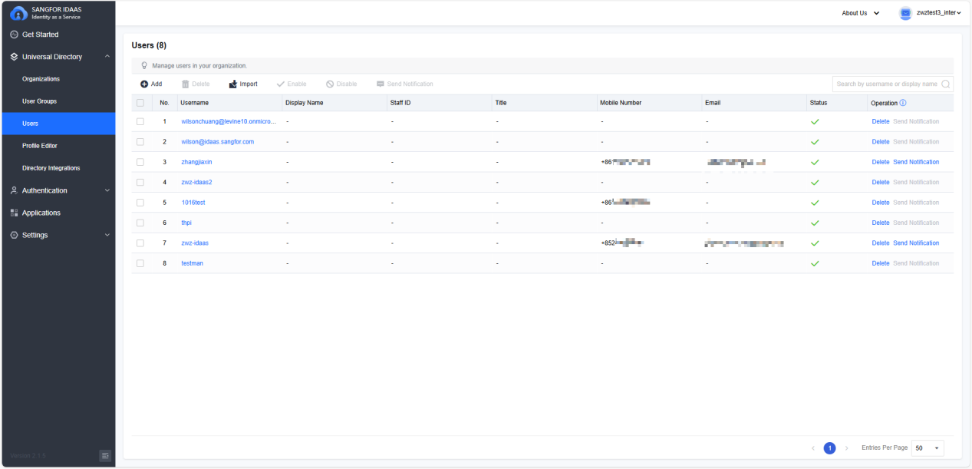Open Entries Per Page dropdown
Screen dimensions: 972x469
coord(928,448)
